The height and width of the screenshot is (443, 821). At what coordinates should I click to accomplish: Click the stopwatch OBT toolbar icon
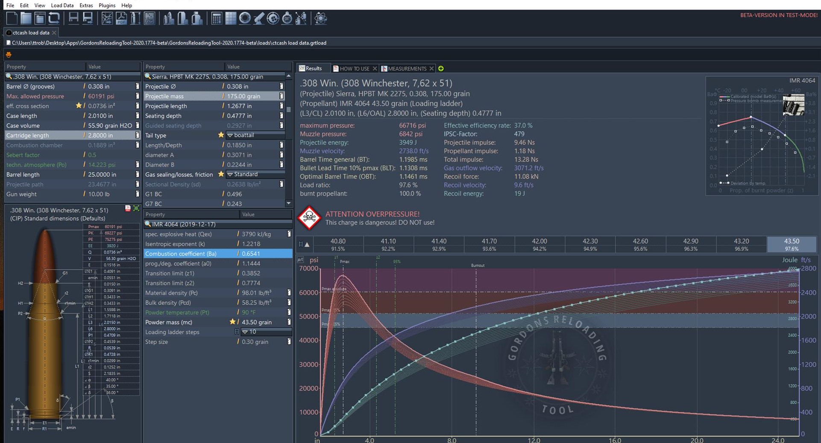[x=287, y=18]
